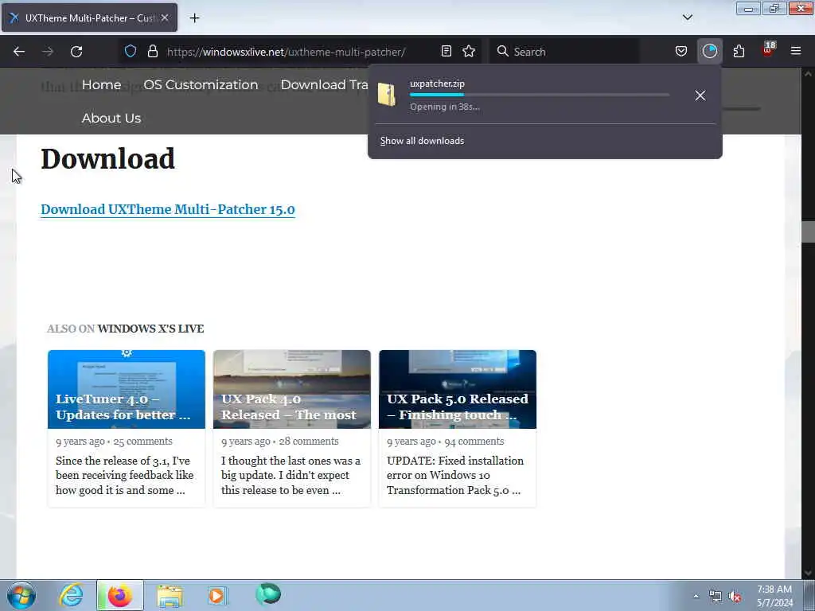
Task: Click the '25 comments' text under LiveTuner
Action: [x=143, y=441]
